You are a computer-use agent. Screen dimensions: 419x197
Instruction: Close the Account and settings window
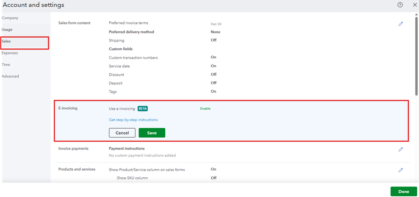(x=414, y=5)
